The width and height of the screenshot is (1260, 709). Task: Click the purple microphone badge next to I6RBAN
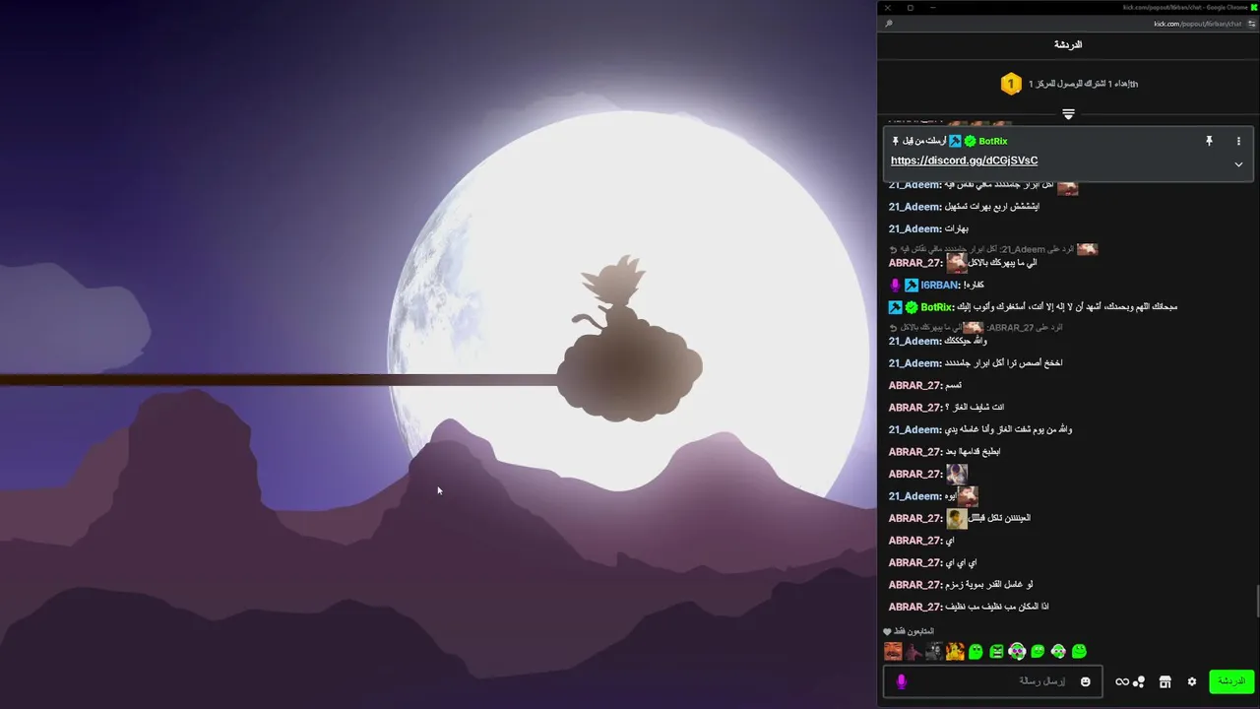(895, 285)
